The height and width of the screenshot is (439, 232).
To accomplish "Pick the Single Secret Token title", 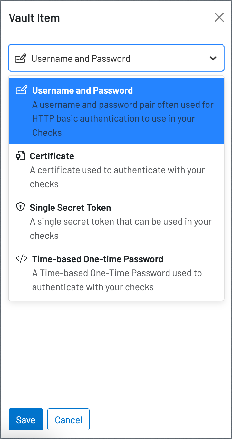I will click(70, 208).
